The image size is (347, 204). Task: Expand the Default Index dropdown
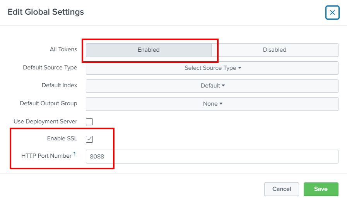point(212,86)
